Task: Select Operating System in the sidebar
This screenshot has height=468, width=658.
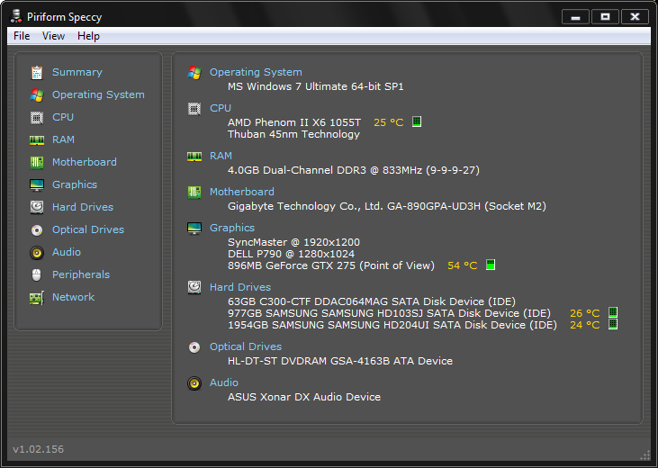Action: (98, 94)
